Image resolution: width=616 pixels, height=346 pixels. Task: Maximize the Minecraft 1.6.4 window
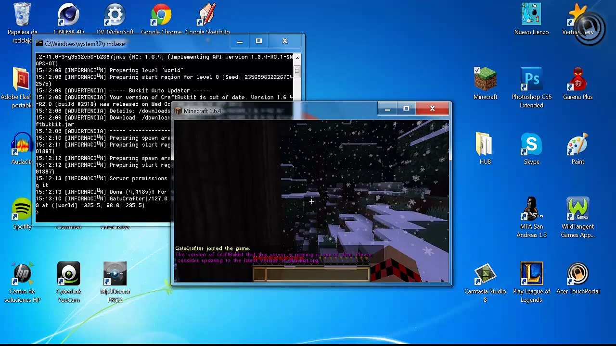(x=406, y=109)
